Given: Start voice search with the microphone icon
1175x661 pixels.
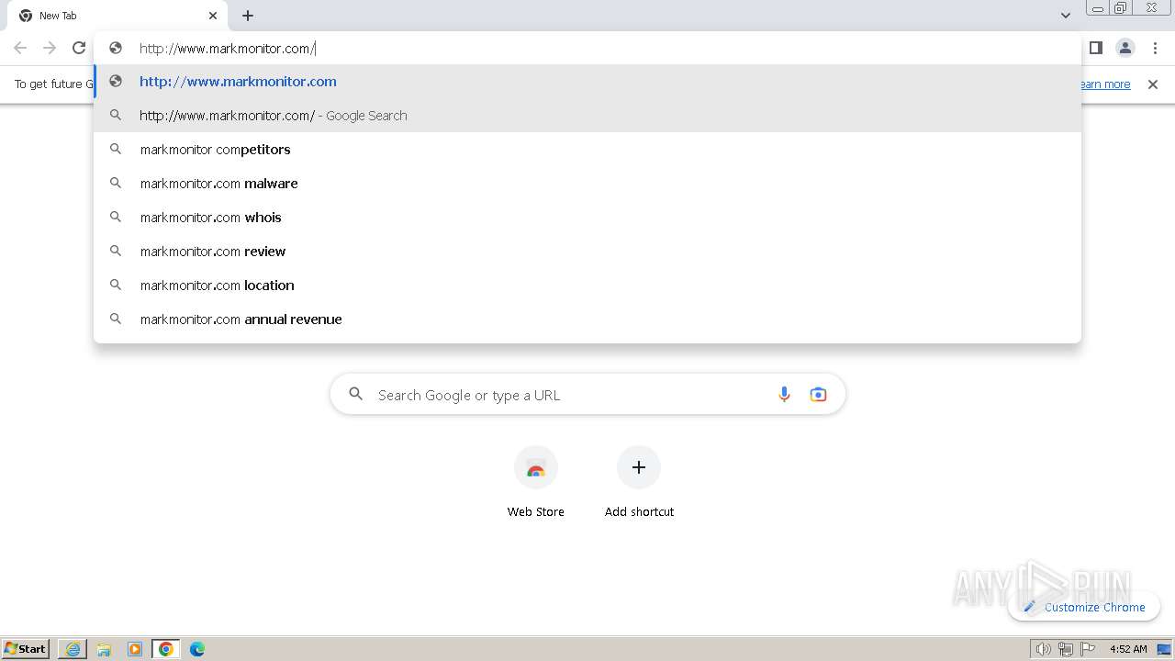Looking at the screenshot, I should [784, 395].
